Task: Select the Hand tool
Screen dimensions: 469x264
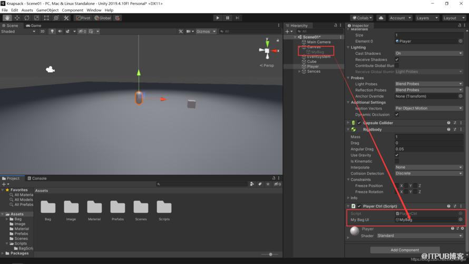Action: pyautogui.click(x=7, y=18)
